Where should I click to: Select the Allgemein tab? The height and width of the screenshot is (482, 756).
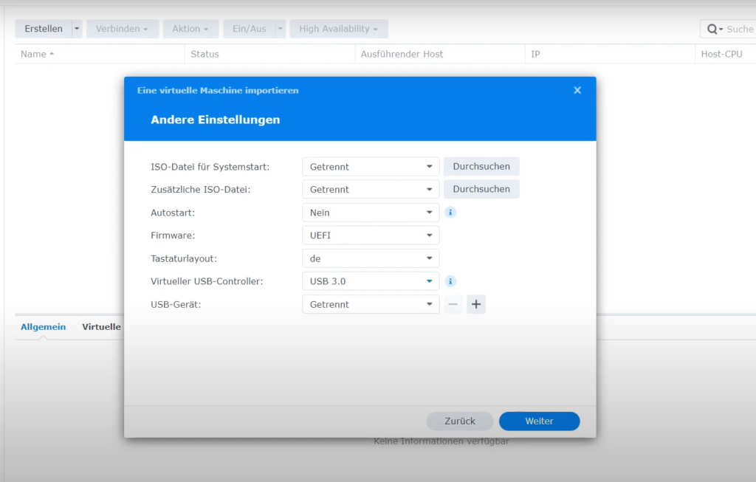click(43, 327)
